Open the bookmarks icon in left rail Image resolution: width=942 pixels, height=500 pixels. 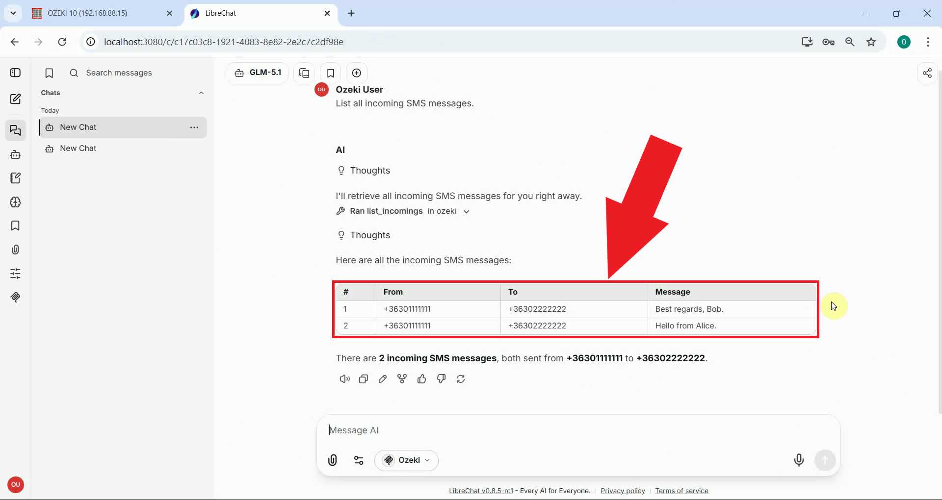click(15, 225)
